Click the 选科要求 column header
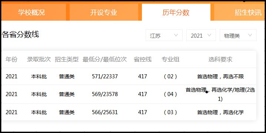Image resolution: width=266 pixels, height=133 pixels. pyautogui.click(x=220, y=59)
